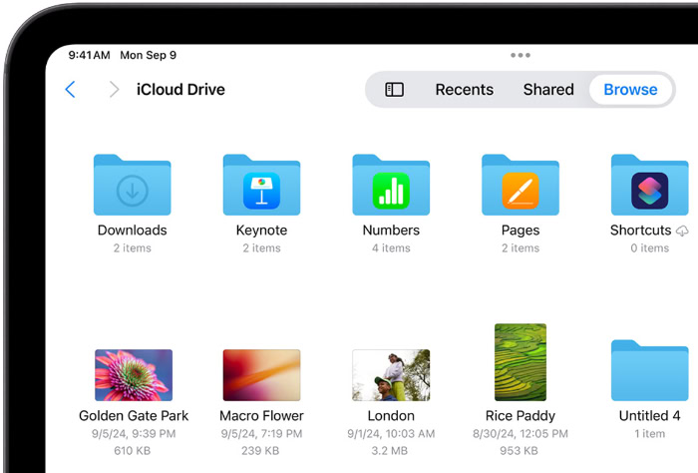Click the Shortcuts folder name label
698x473 pixels.
click(x=640, y=231)
